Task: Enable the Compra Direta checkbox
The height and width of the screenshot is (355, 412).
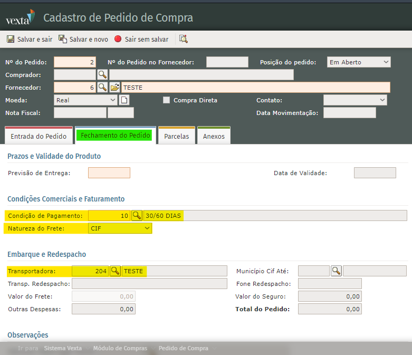Action: tap(166, 100)
